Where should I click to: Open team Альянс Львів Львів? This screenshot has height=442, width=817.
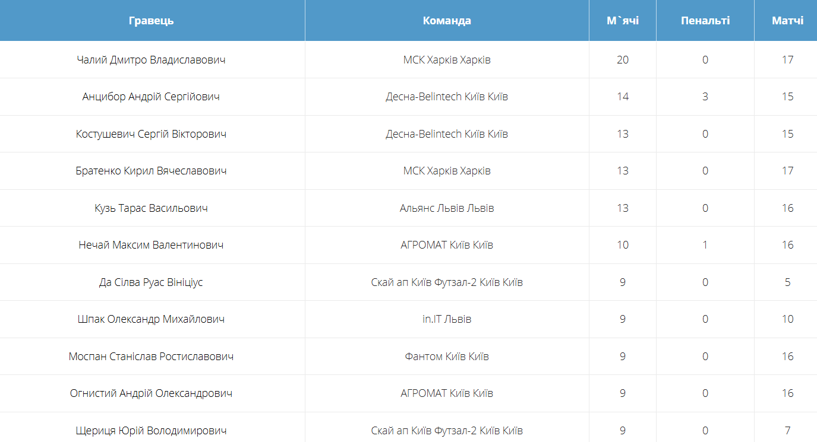click(x=447, y=208)
